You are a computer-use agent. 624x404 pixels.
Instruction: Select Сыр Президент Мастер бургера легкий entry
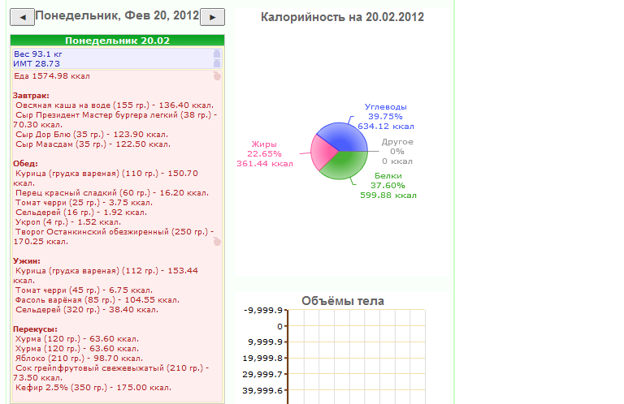pos(115,119)
